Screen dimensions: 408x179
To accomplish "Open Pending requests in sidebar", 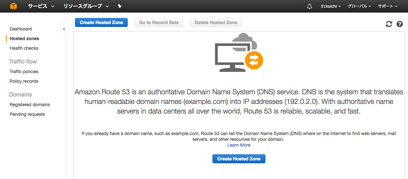I will [27, 114].
